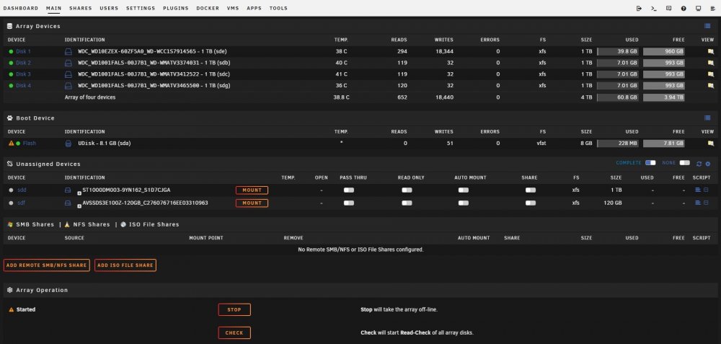Browse the Flash device via its View icon

pyautogui.click(x=710, y=144)
